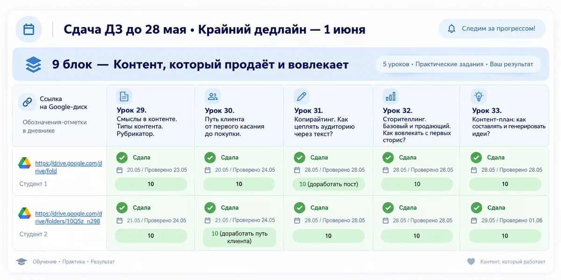561x280 pixels.
Task: Click the bar chart icon above Урок 32
Action: click(x=390, y=96)
